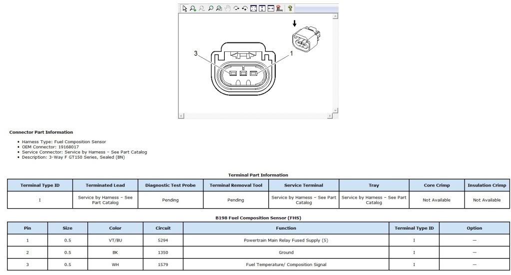Click the Service Terminal column header

[x=304, y=185]
